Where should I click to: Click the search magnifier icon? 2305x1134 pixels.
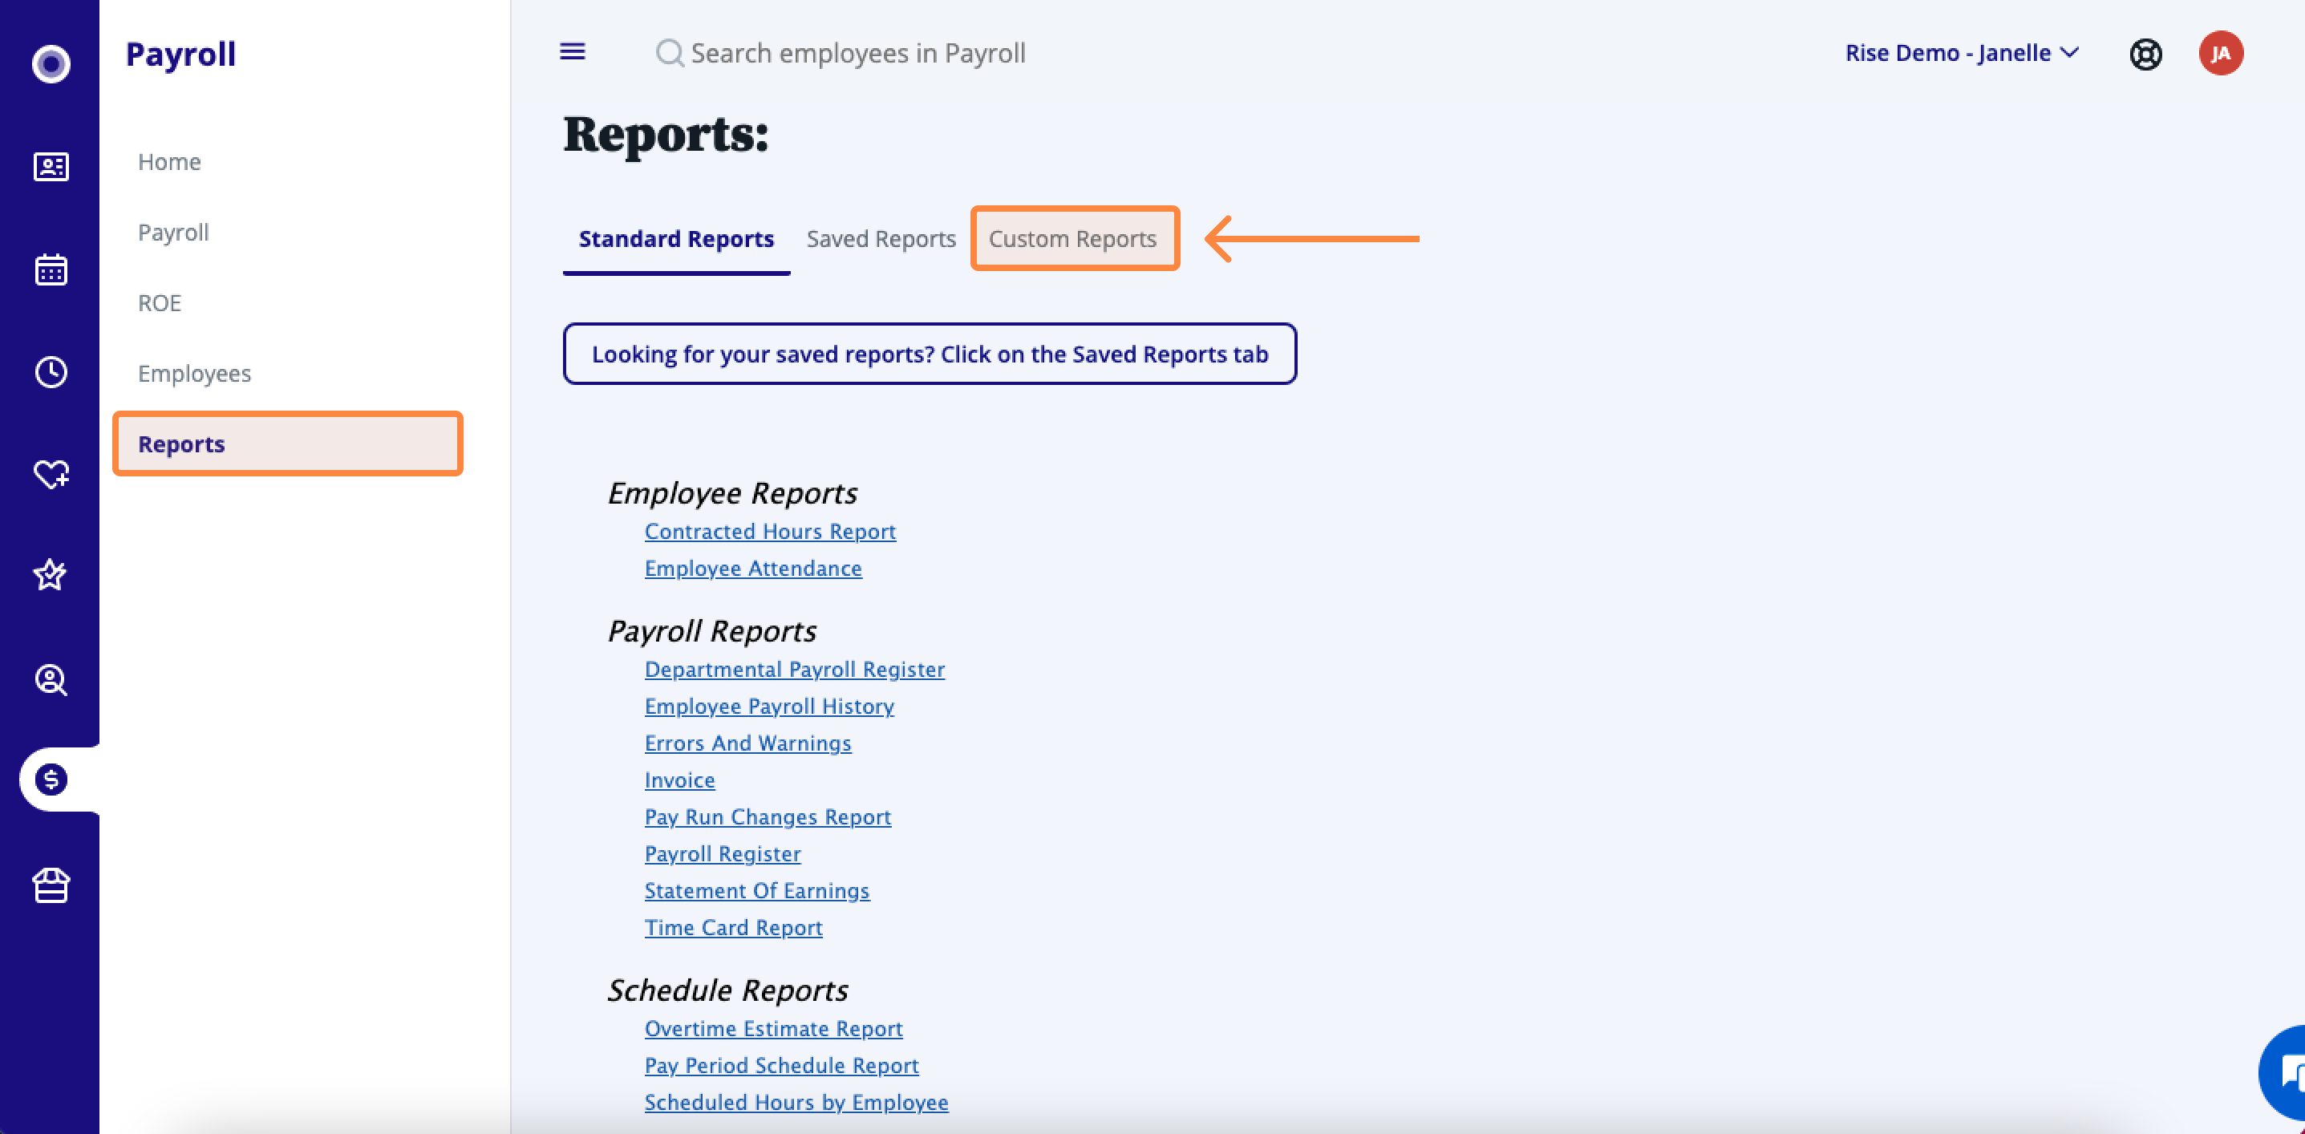(x=670, y=53)
